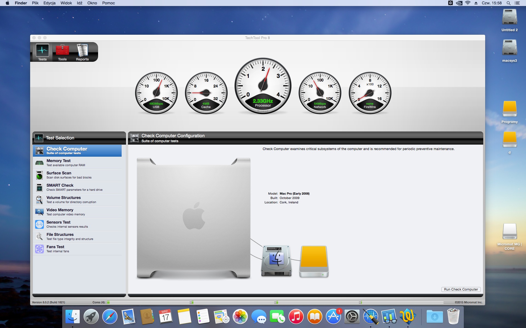Select the SMART Check test
Viewport: 526px width, 328px height.
[77, 188]
